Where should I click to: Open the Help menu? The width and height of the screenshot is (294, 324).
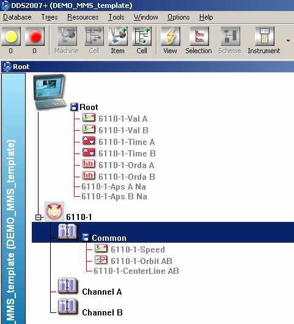point(206,17)
